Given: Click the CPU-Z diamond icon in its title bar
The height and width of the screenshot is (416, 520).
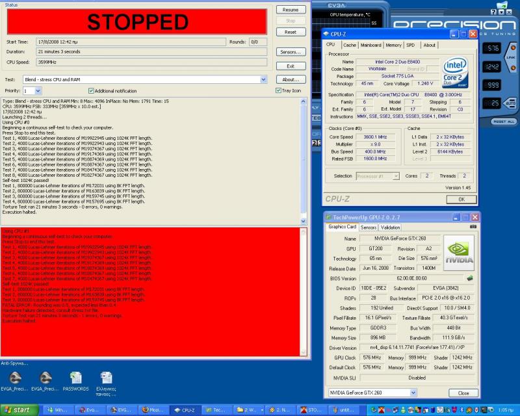Looking at the screenshot, I should 326,34.
